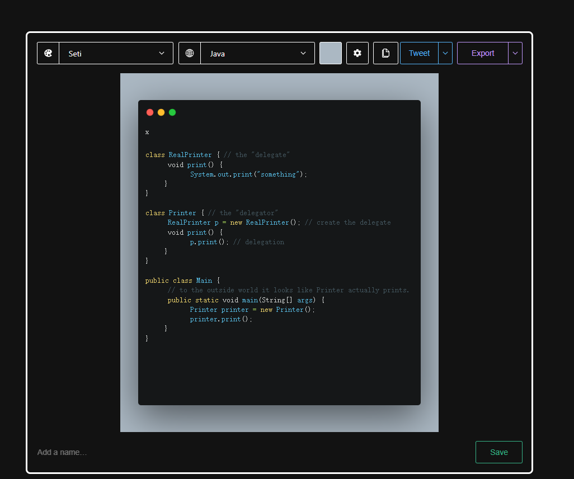Viewport: 574px width, 479px height.
Task: Click the theme palette icon
Action: [x=48, y=54]
